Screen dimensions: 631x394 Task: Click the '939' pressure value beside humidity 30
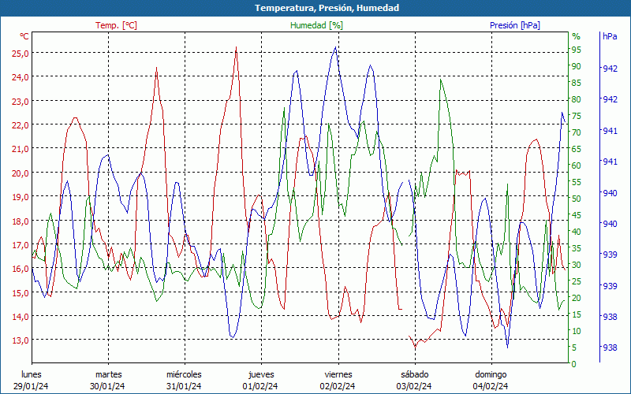(x=610, y=255)
